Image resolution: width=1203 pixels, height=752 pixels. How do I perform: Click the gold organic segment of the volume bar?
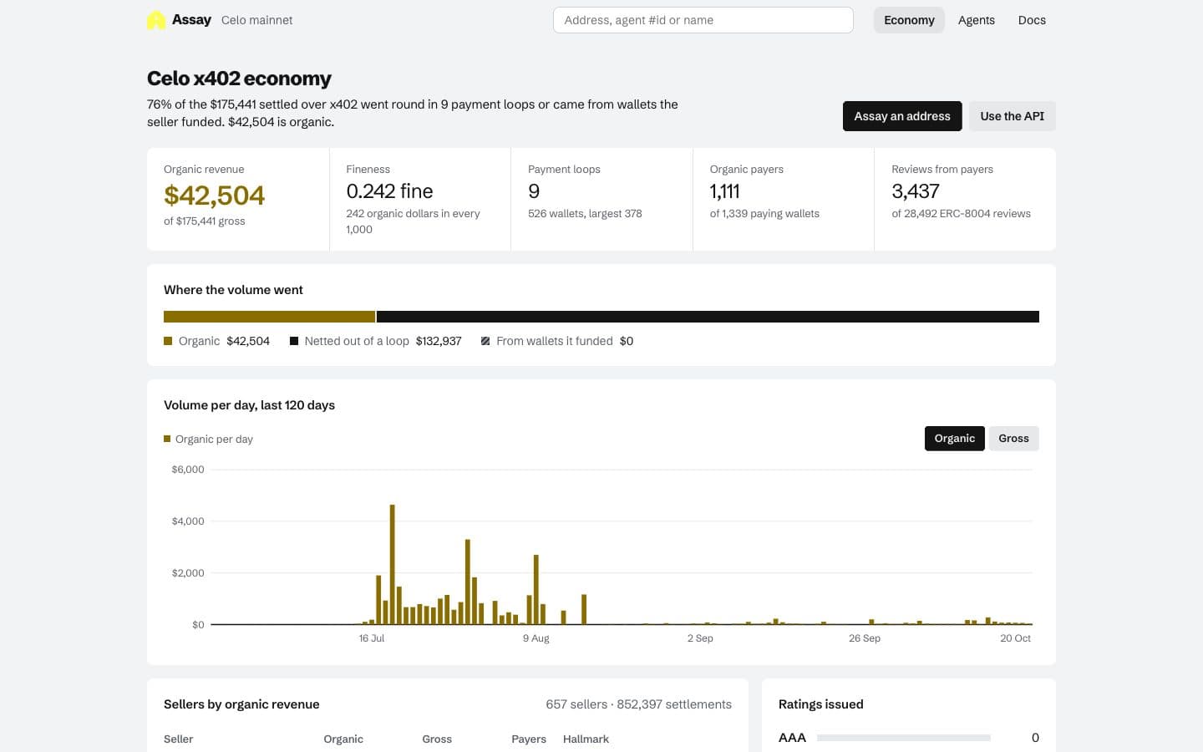click(x=269, y=317)
